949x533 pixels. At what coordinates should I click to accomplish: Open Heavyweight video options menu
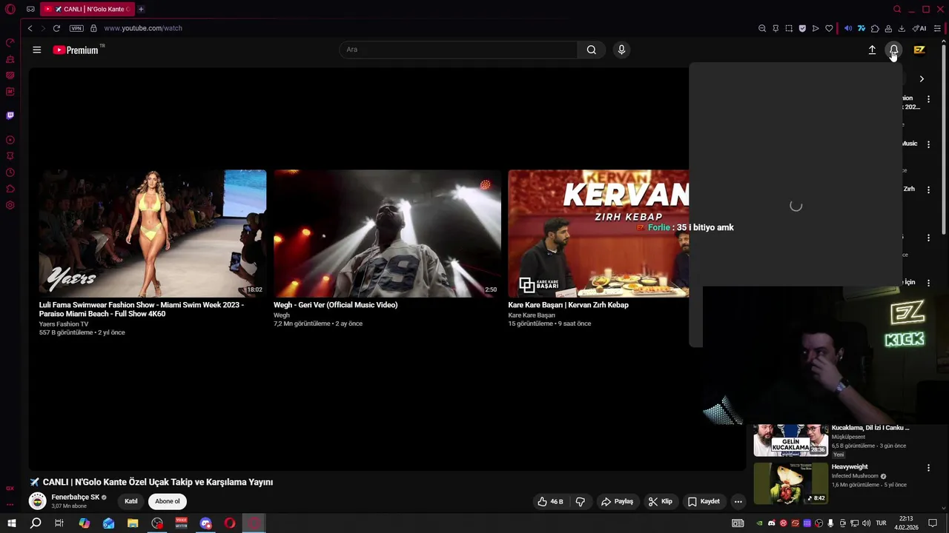[928, 468]
